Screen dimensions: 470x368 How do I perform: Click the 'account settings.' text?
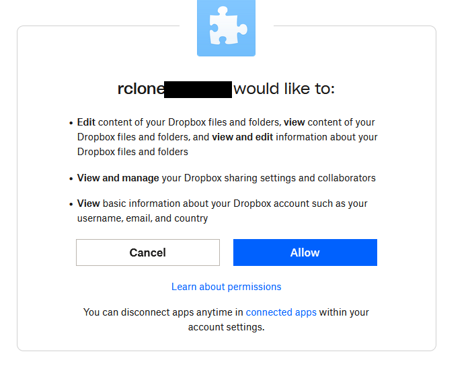point(227,327)
